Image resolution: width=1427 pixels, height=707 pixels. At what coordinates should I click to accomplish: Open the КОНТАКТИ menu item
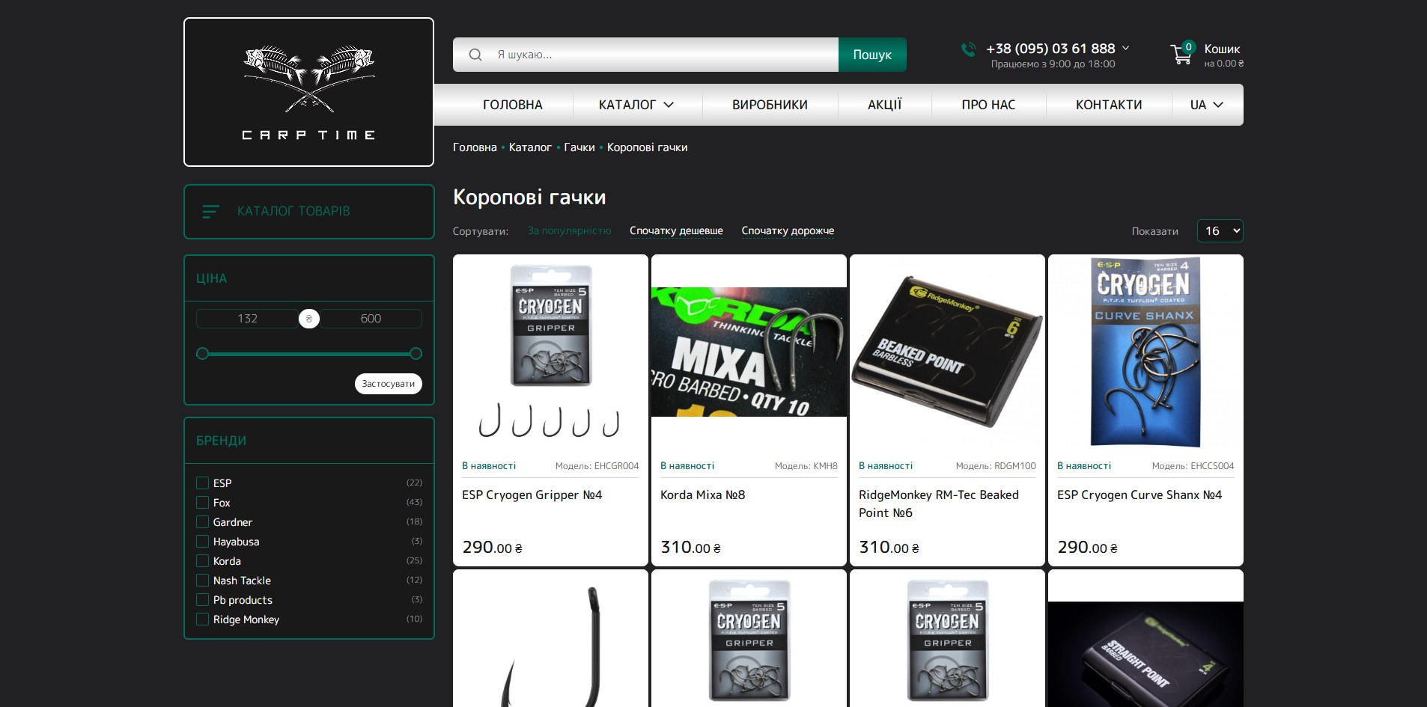[1109, 105]
